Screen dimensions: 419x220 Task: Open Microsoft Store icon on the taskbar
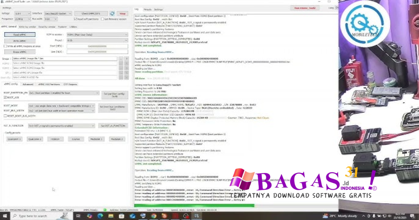pos(122,216)
